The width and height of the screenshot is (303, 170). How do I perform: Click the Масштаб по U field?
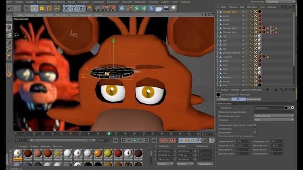[243, 145]
